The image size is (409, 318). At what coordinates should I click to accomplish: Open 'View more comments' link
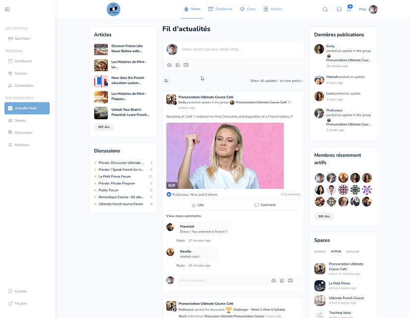(x=183, y=216)
